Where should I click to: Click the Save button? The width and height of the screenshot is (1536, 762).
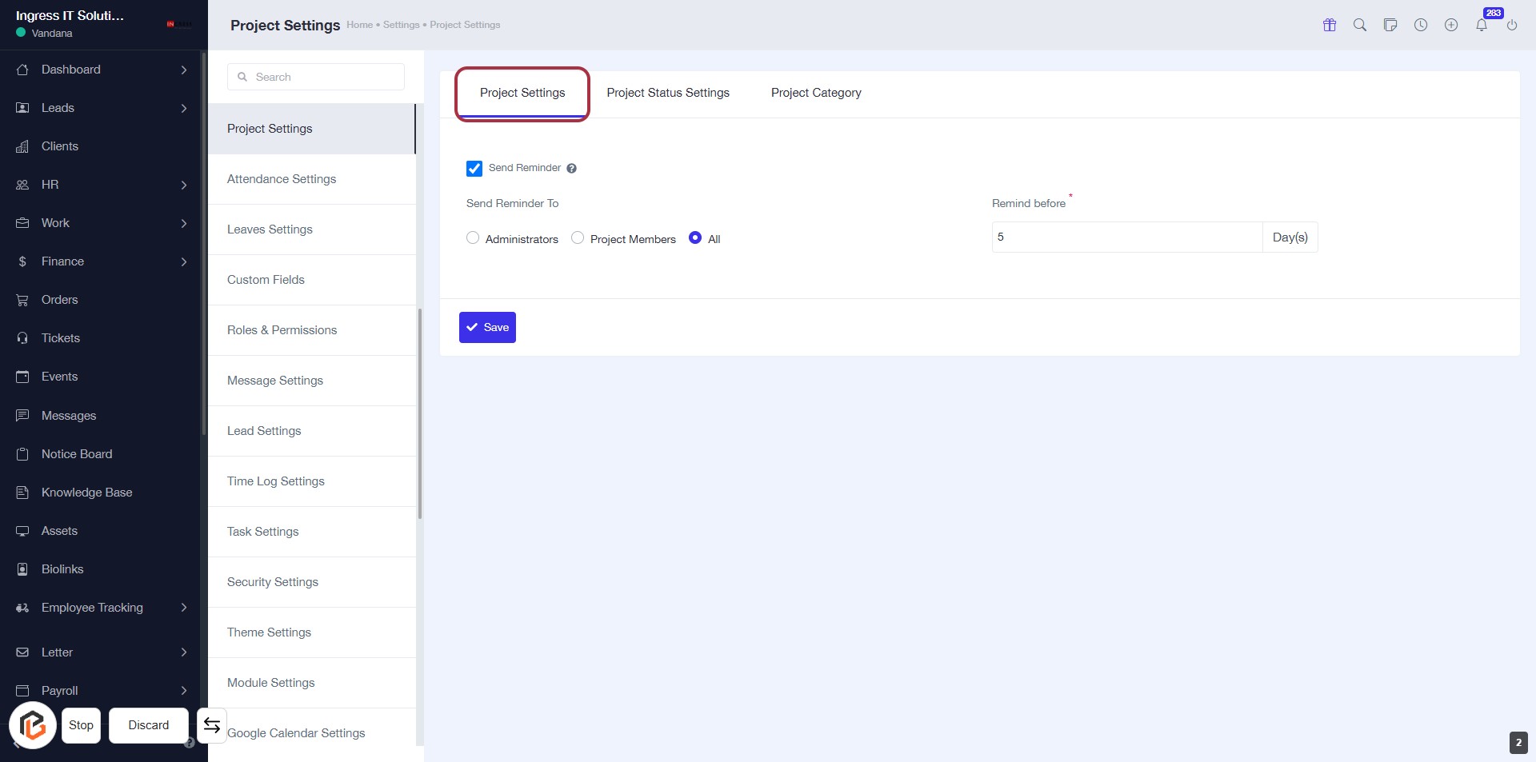click(x=487, y=327)
